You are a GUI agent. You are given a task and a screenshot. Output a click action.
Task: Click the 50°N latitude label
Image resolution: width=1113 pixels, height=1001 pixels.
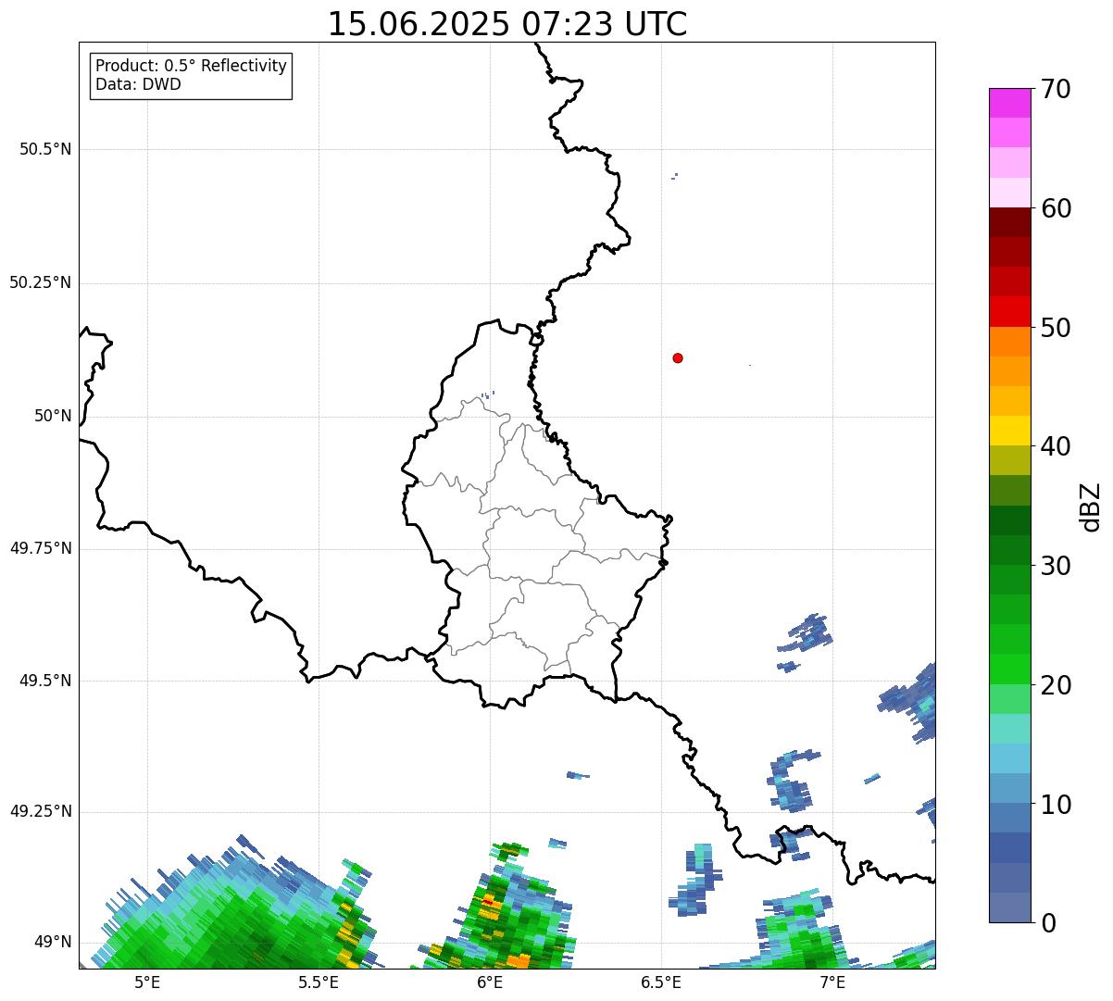coord(53,416)
